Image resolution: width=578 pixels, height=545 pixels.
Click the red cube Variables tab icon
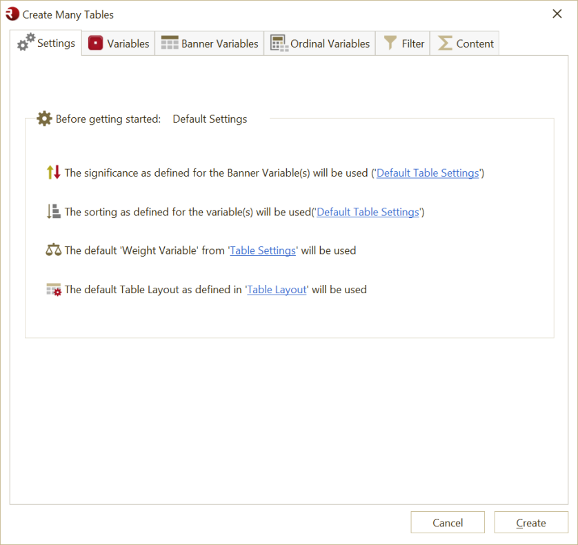tap(95, 43)
